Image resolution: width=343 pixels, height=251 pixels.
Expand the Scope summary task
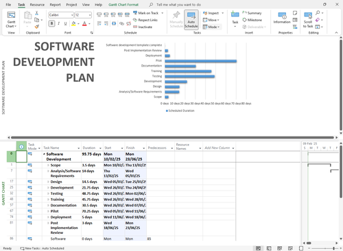click(48, 165)
